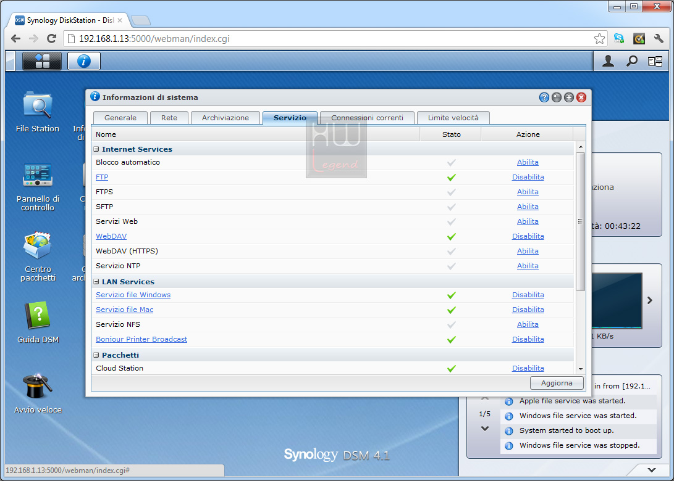Bookmark this page with the star icon

[x=599, y=39]
